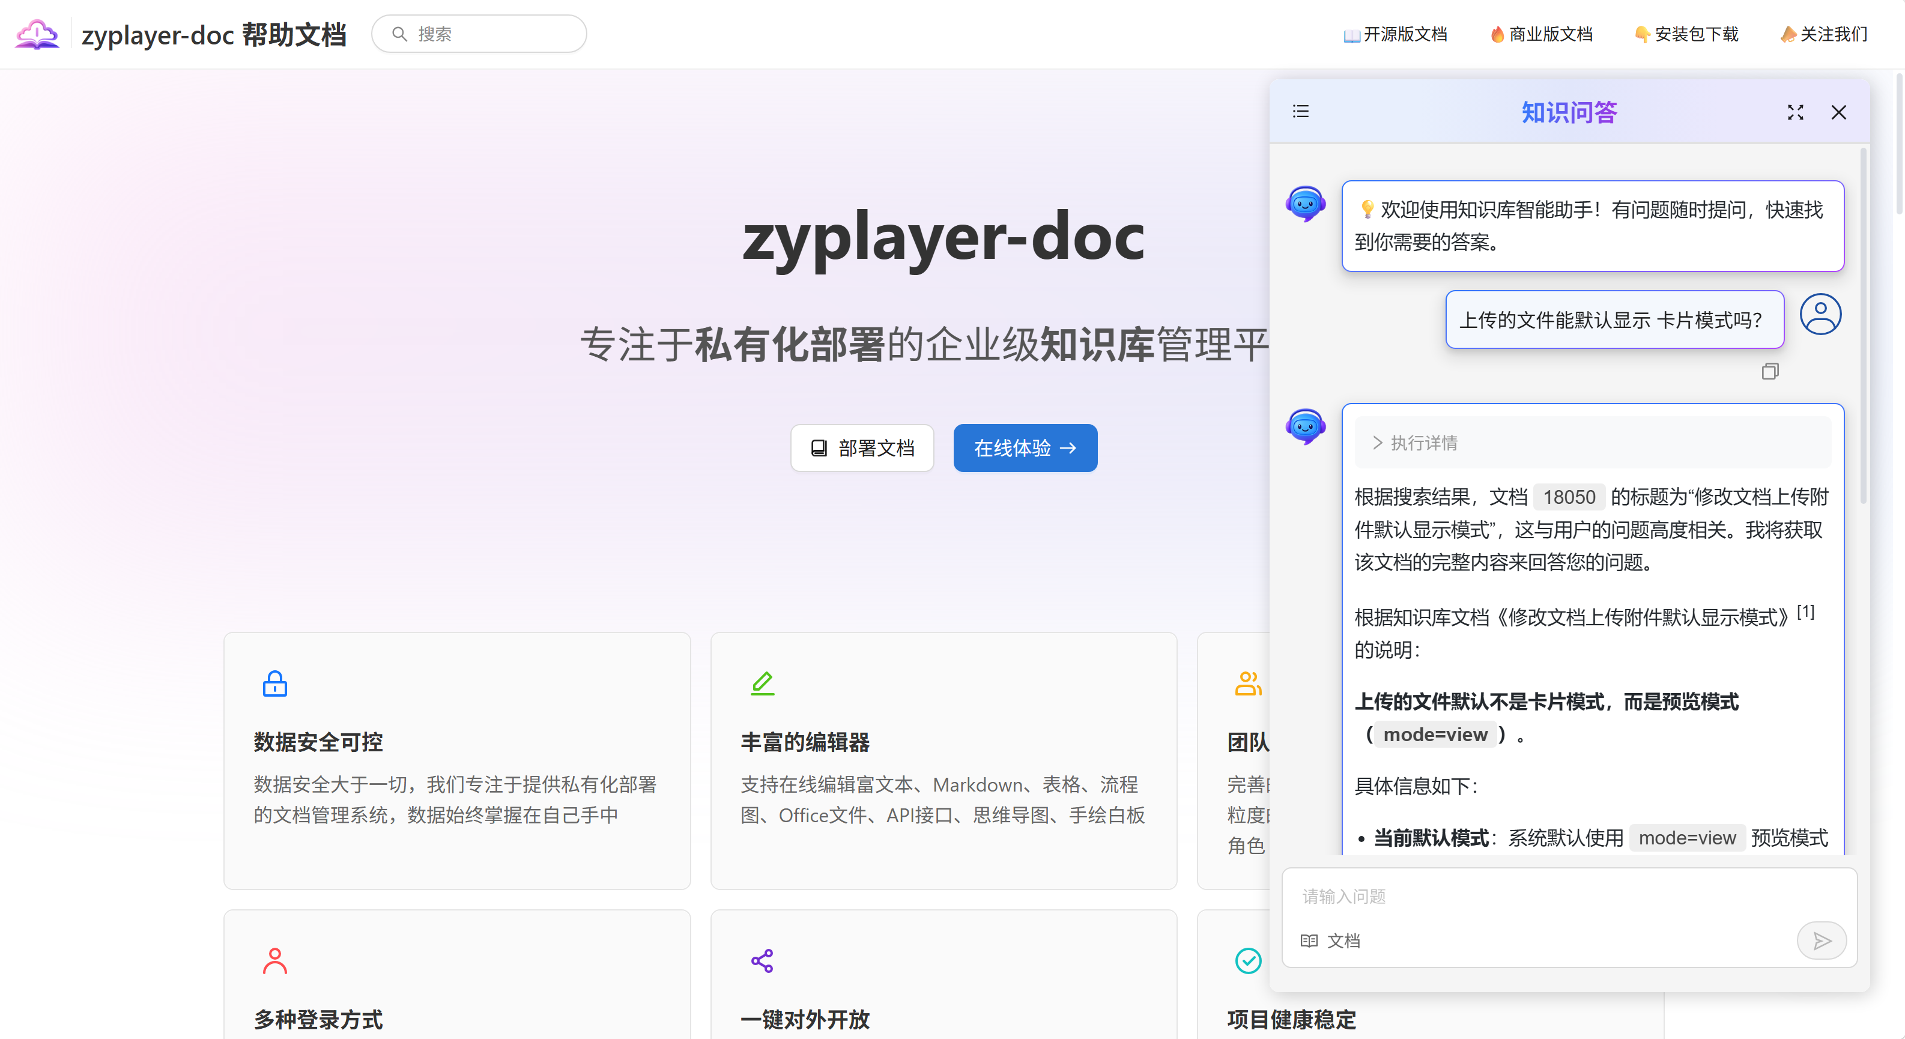
Task: Click the bot avatar beside welcome message
Action: coord(1305,204)
